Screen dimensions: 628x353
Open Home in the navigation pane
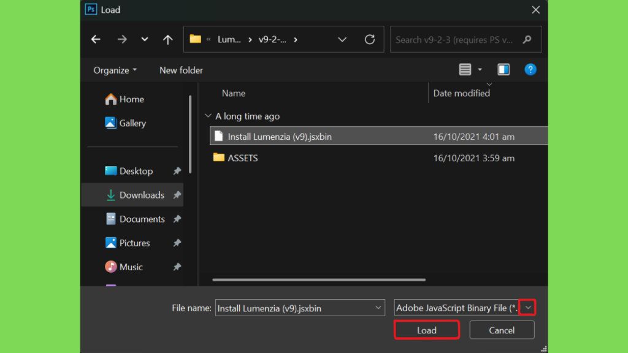pyautogui.click(x=124, y=99)
